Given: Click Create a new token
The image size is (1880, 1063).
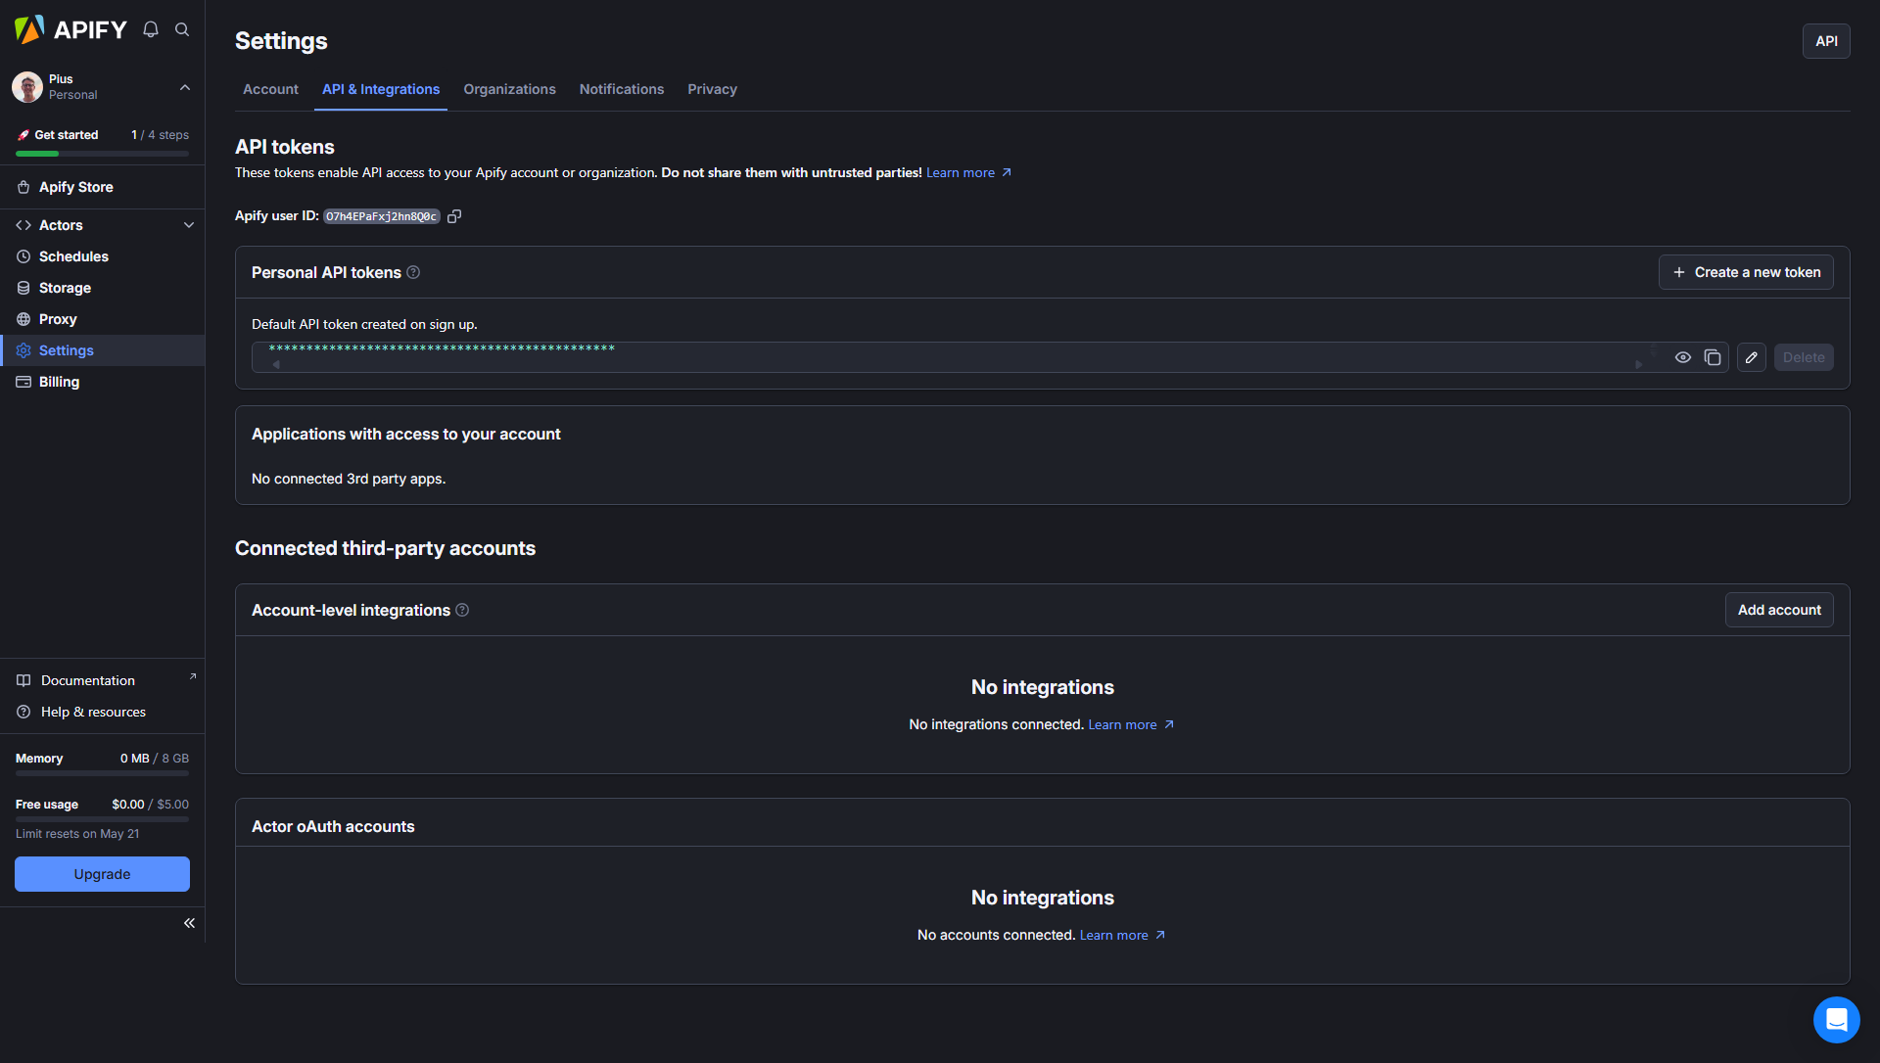Looking at the screenshot, I should [x=1746, y=272].
